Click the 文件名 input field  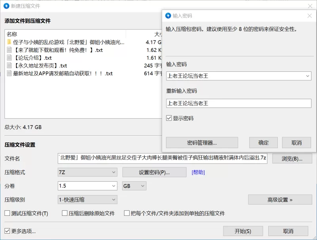(x=162, y=158)
